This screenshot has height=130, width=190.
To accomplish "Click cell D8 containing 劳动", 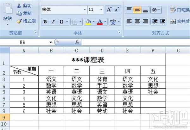I will tap(102, 111).
